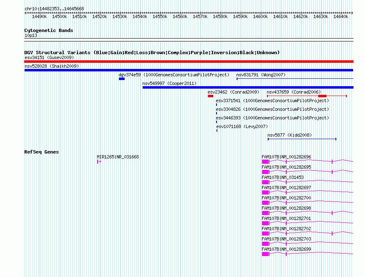
Task: Open FAM107B|NM_001282695 transcript label
Action: click(x=286, y=167)
